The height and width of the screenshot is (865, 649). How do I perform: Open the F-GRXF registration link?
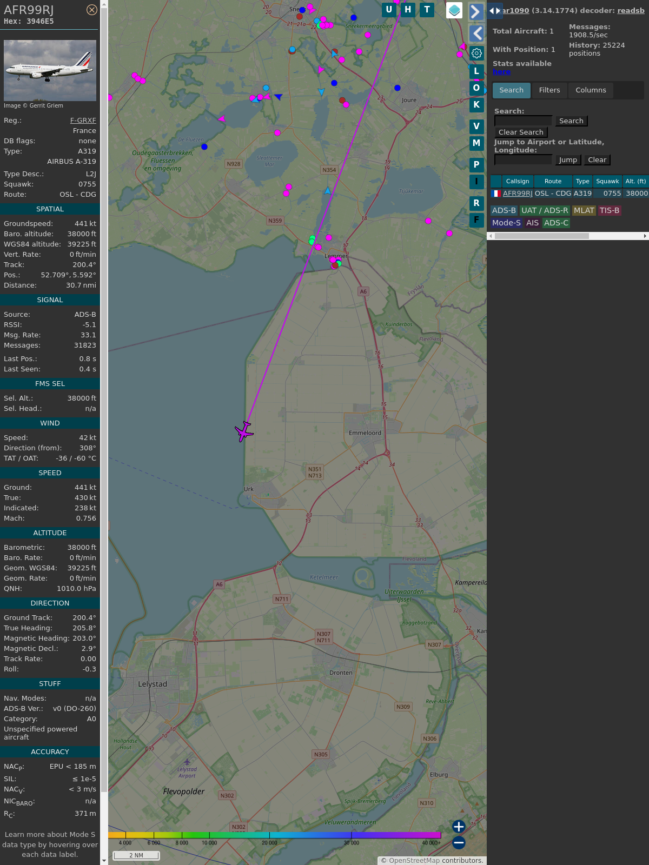[83, 121]
